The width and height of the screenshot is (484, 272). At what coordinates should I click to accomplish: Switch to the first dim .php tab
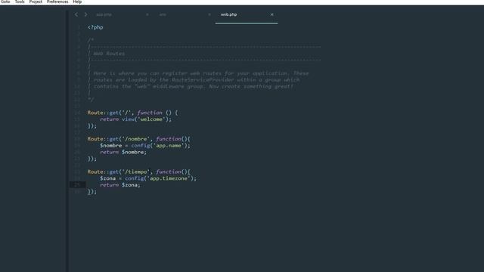[104, 14]
